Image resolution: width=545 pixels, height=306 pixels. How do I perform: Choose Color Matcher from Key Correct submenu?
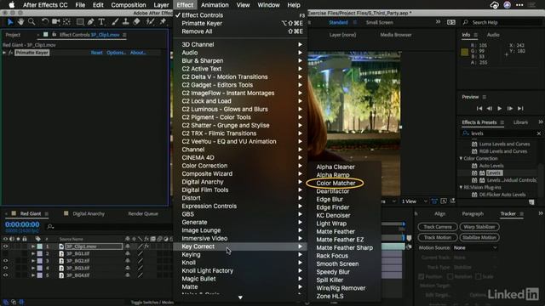[336, 184]
